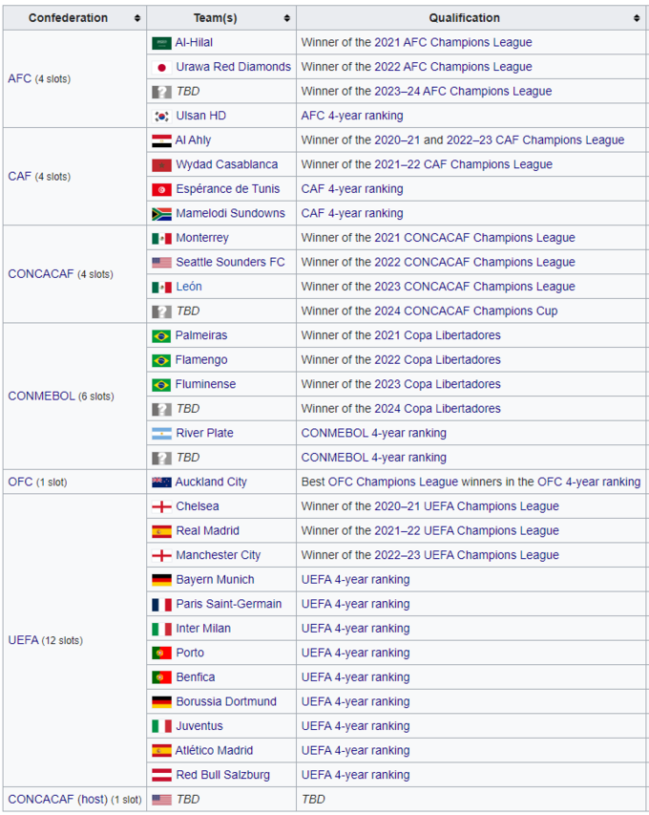
Task: Open the UEFA confederation link
Action: pos(23,640)
